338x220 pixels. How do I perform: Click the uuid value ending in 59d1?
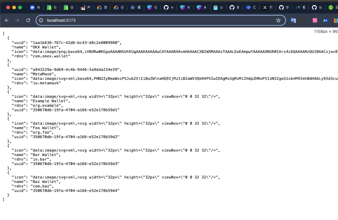click(75, 110)
